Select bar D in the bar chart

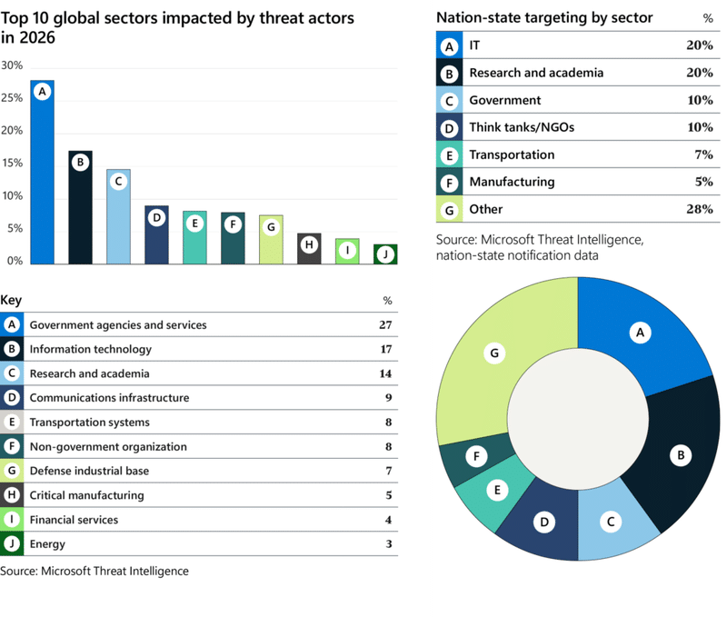[156, 234]
